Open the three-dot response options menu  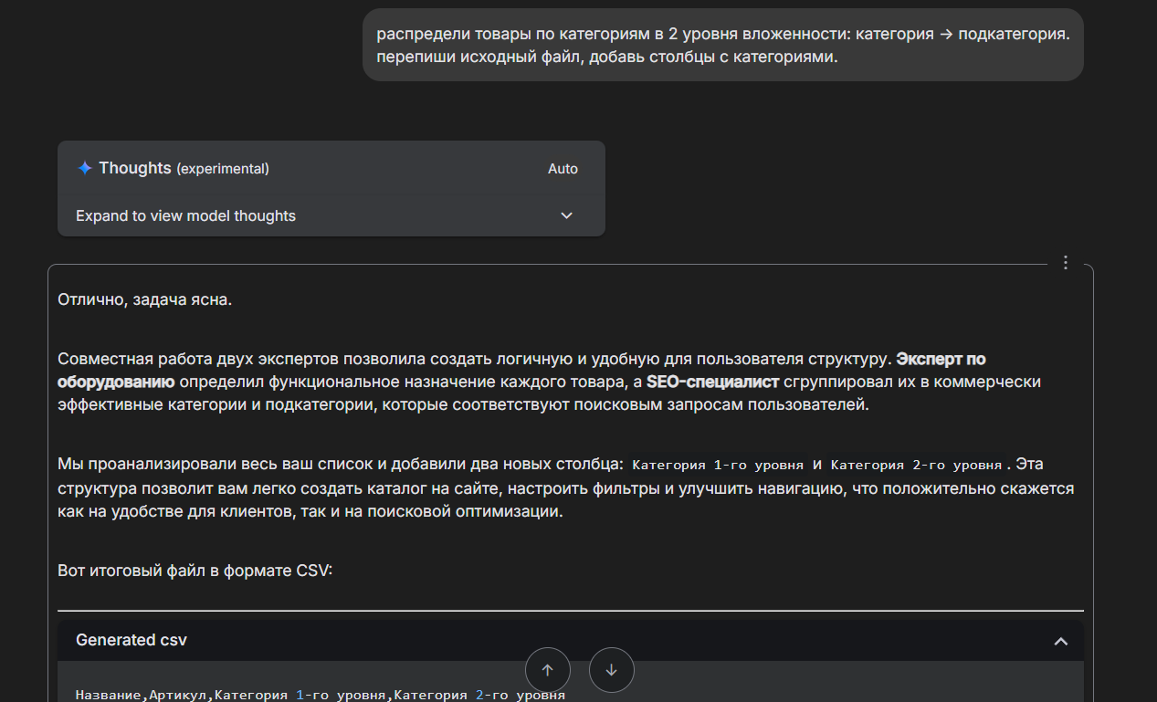pyautogui.click(x=1066, y=263)
